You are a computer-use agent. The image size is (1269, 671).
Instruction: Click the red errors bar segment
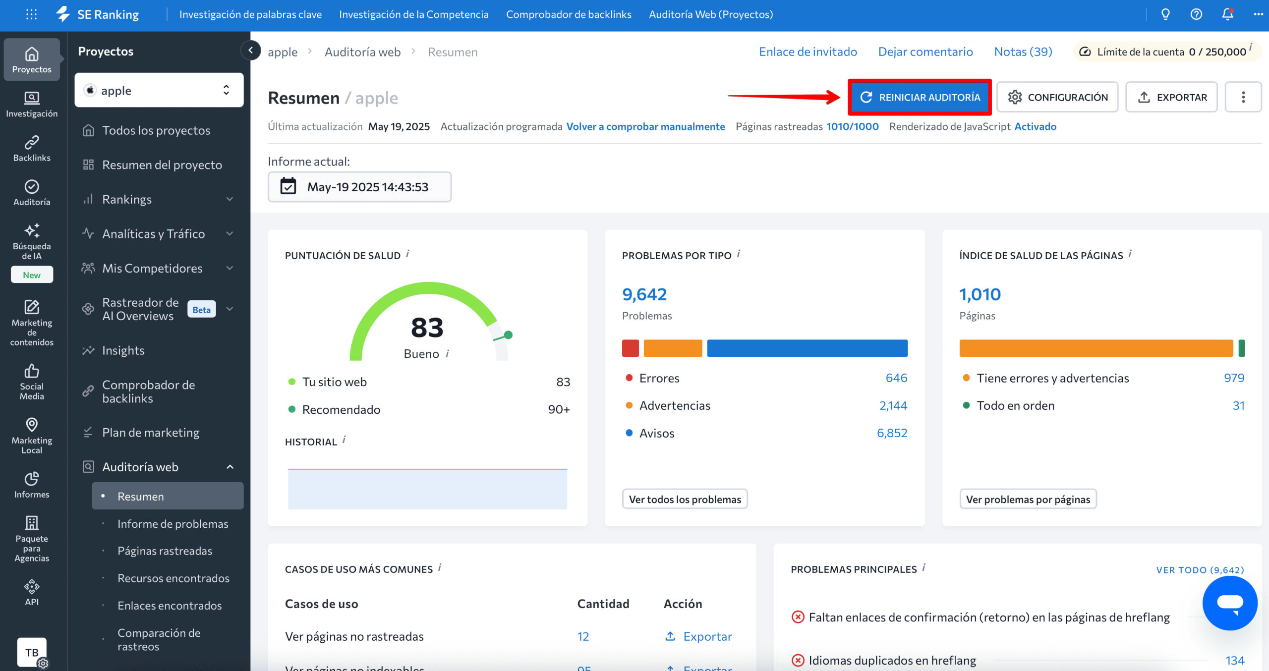[631, 348]
